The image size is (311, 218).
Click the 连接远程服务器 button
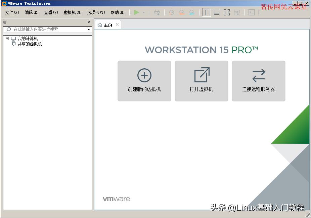(259, 81)
